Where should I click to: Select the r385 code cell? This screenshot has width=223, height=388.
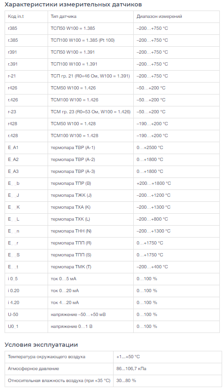pos(26,28)
